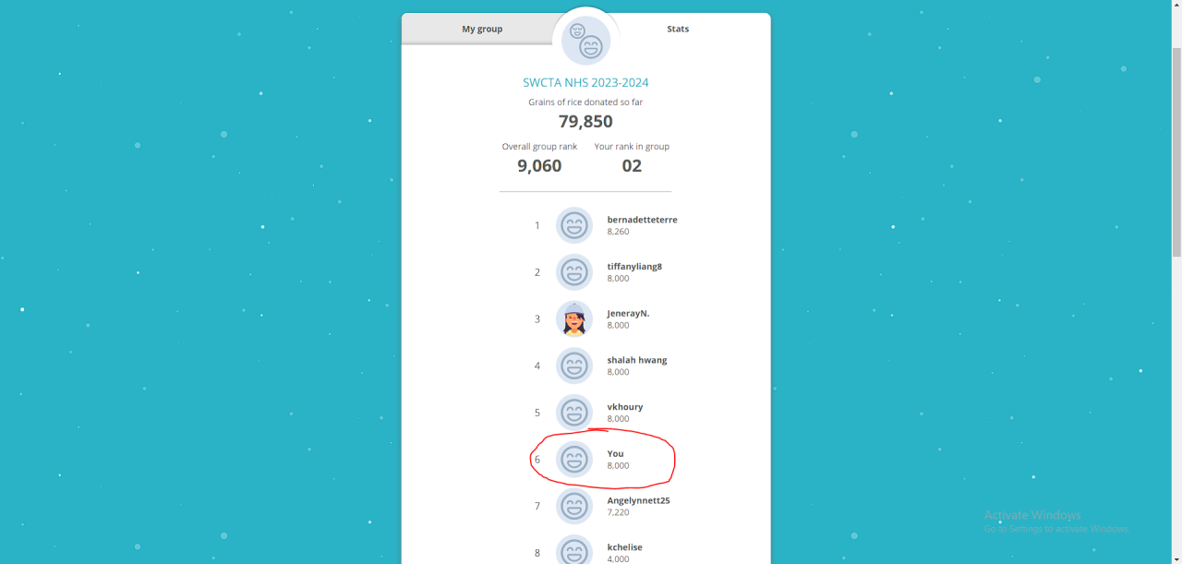Select the bernadetteterre username
The width and height of the screenshot is (1182, 564).
click(642, 220)
